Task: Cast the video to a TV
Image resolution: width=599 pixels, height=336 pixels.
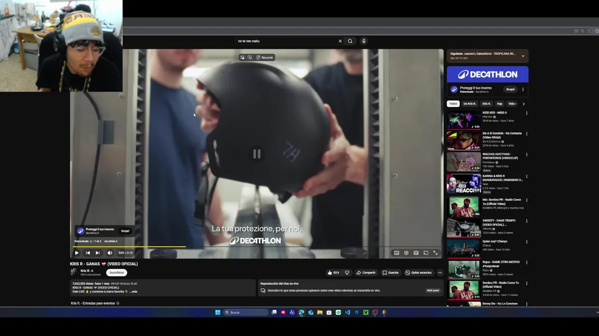Action: pos(426,253)
